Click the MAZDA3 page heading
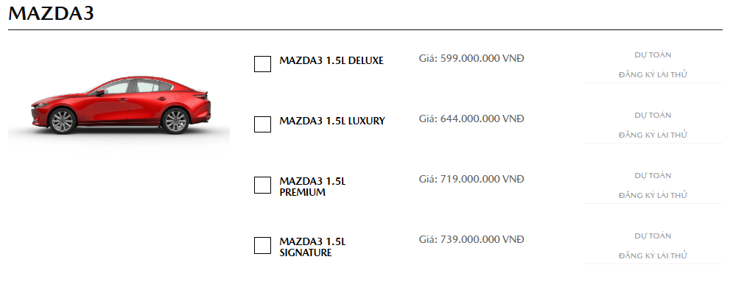This screenshot has width=744, height=304. 52,13
